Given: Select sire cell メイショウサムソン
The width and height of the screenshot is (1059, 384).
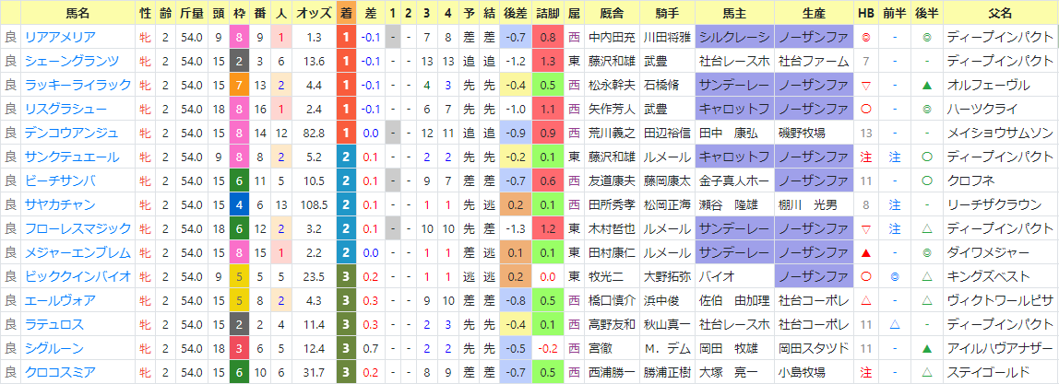Looking at the screenshot, I should click(1000, 134).
